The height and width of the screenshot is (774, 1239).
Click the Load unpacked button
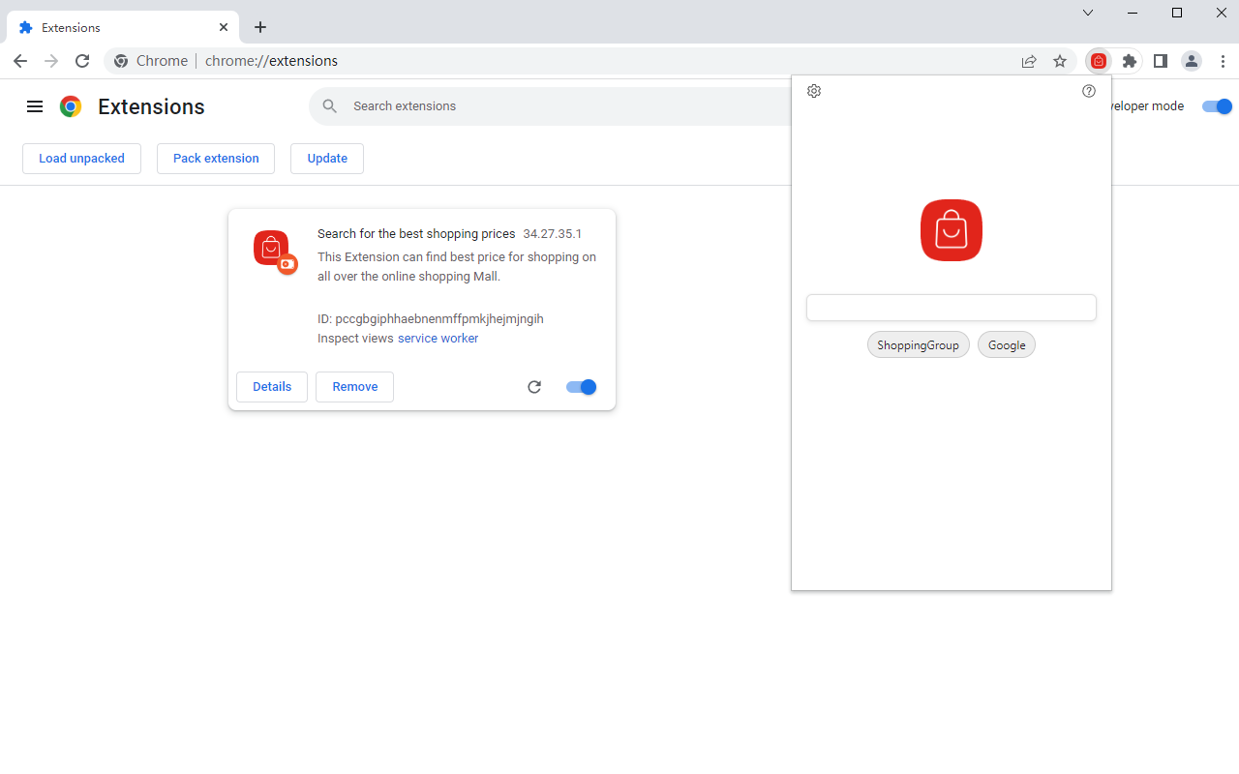point(82,159)
